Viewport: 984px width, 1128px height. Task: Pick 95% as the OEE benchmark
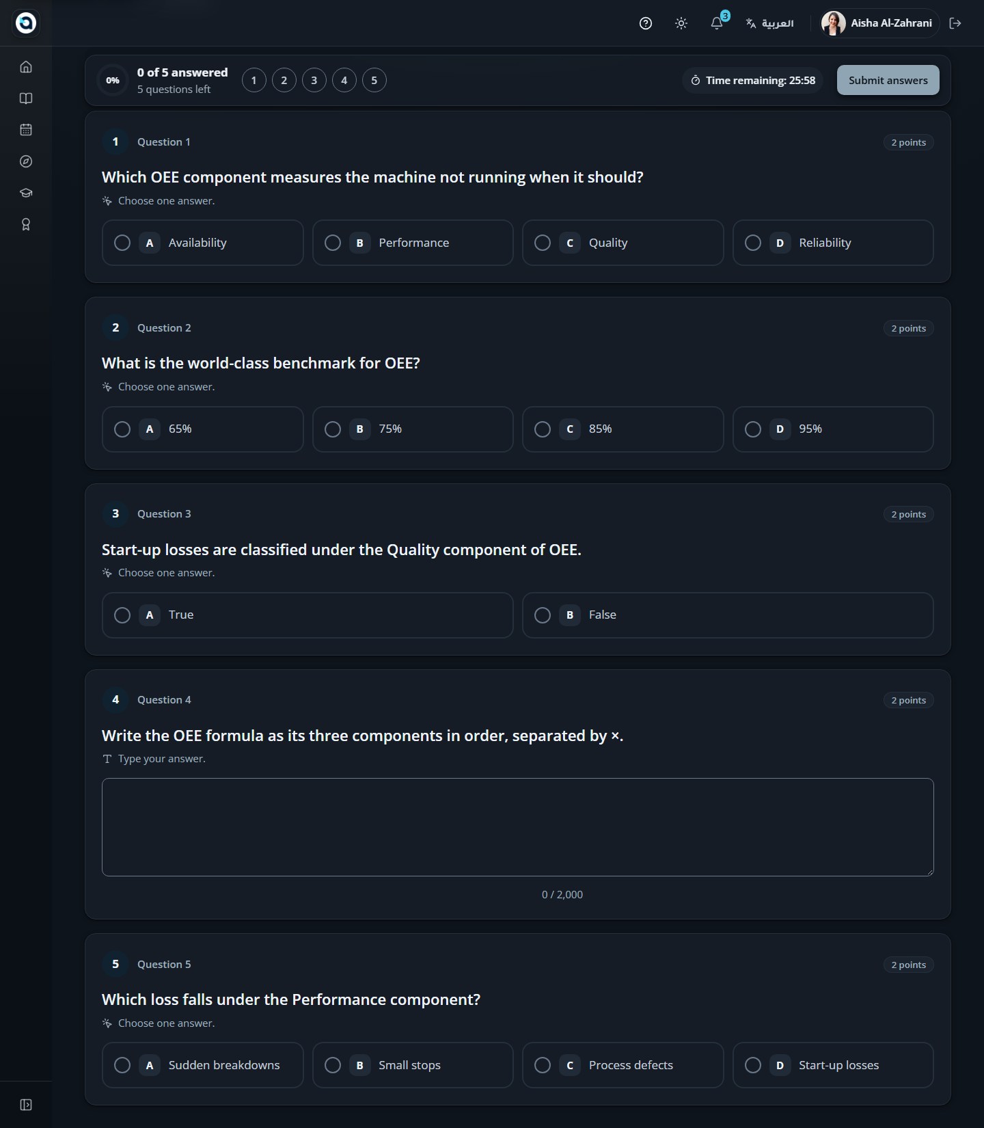click(x=833, y=429)
